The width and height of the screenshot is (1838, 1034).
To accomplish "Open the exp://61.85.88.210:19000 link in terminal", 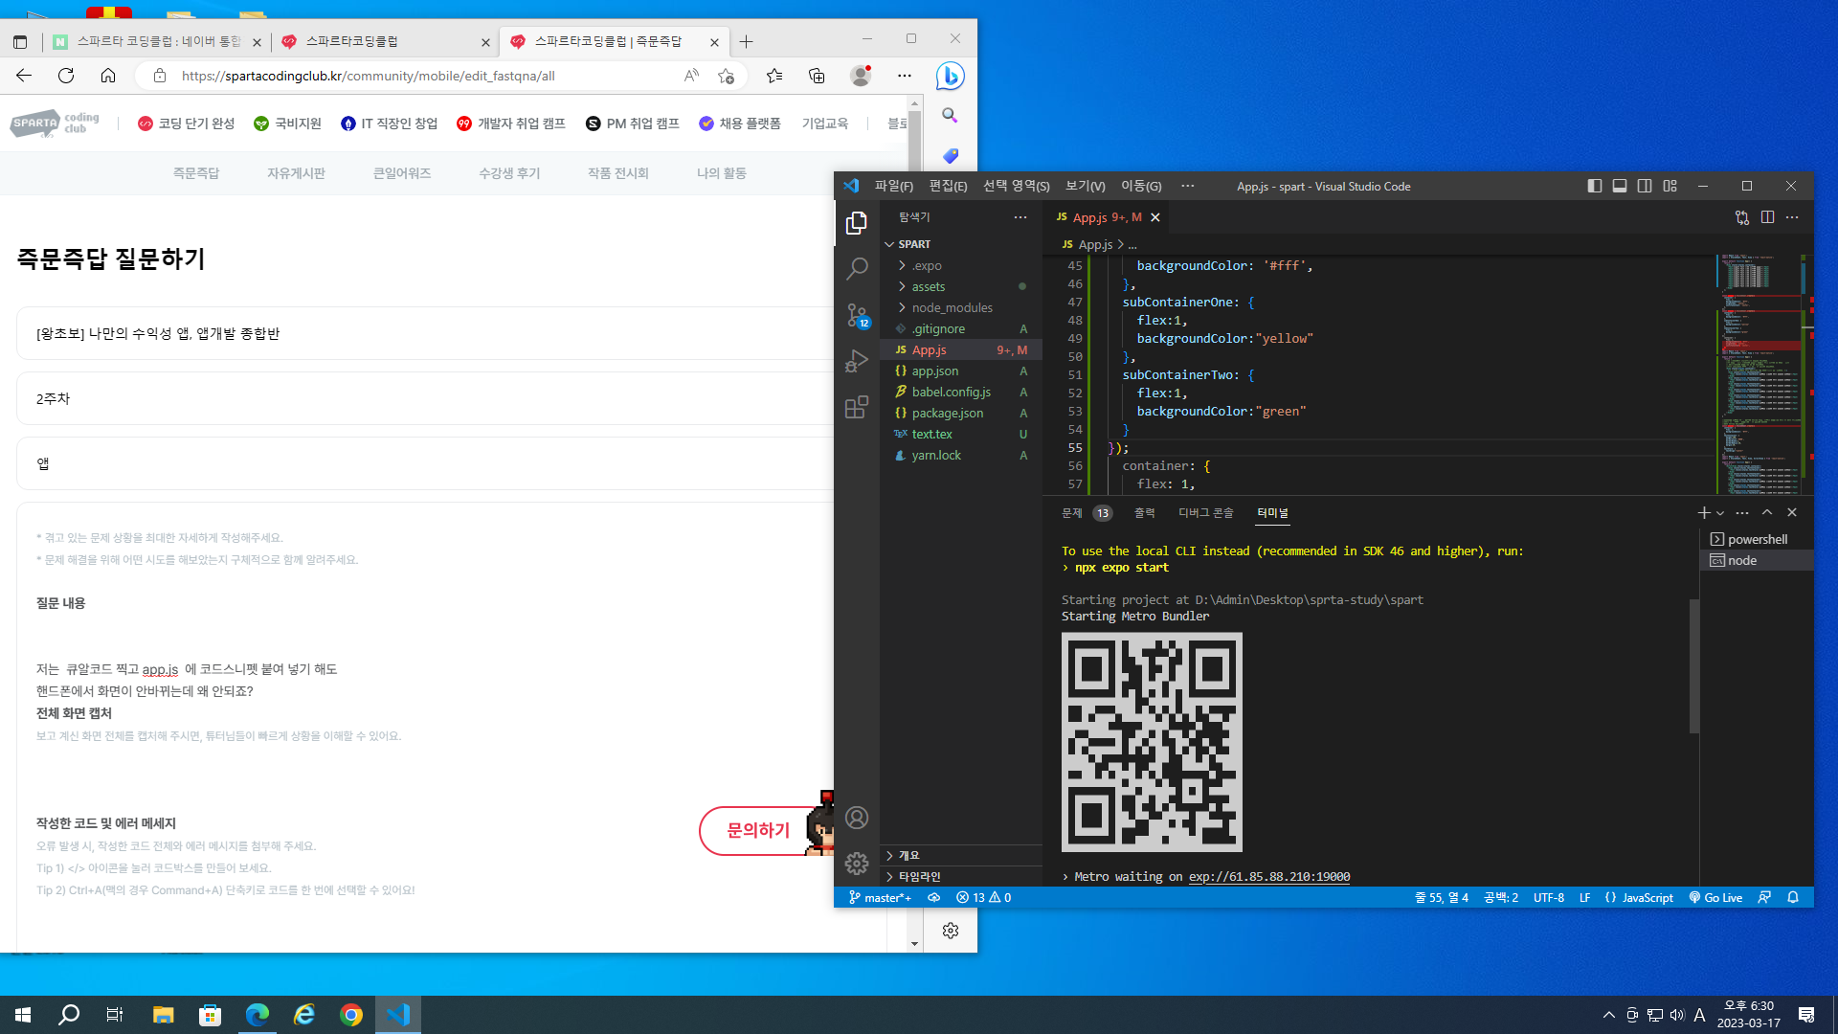I will [1269, 877].
